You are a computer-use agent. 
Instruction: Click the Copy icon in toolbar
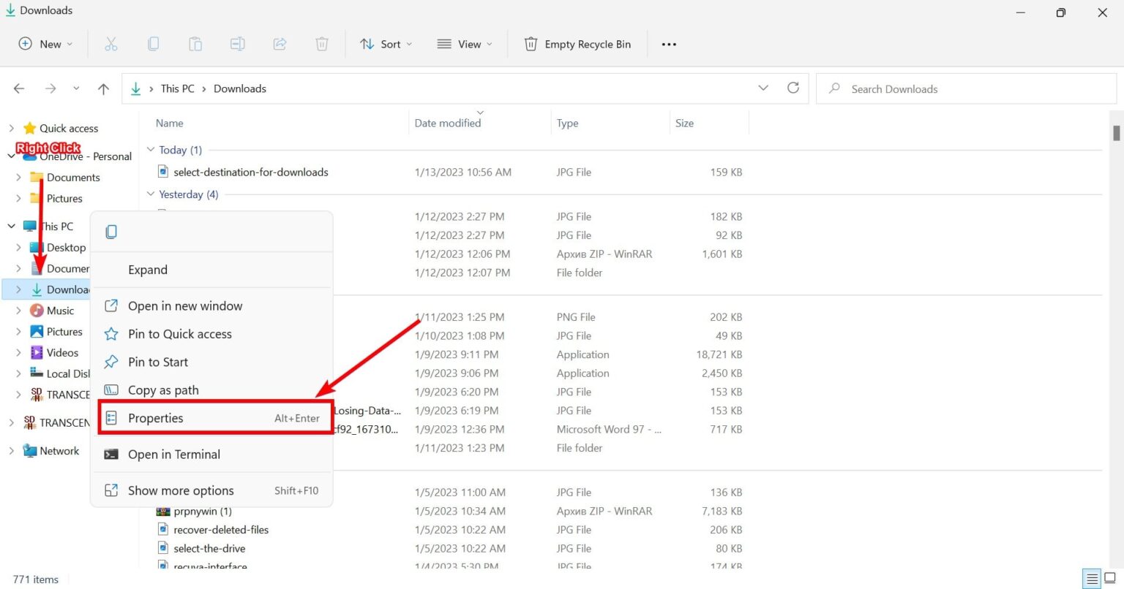click(x=153, y=44)
